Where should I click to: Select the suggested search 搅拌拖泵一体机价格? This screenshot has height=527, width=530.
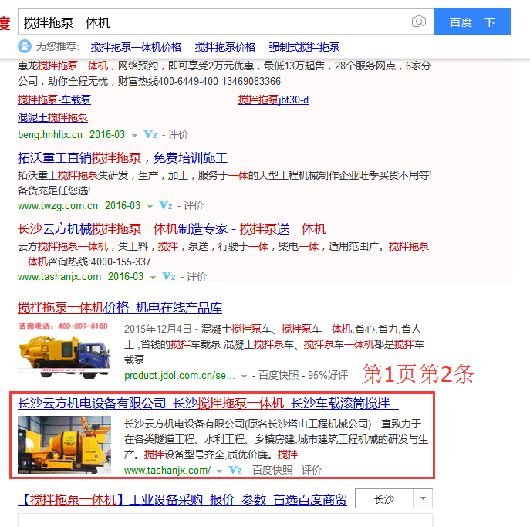click(x=136, y=47)
